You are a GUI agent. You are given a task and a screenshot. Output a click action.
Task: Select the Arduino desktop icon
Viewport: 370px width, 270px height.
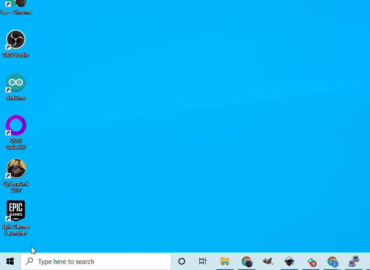click(x=16, y=83)
